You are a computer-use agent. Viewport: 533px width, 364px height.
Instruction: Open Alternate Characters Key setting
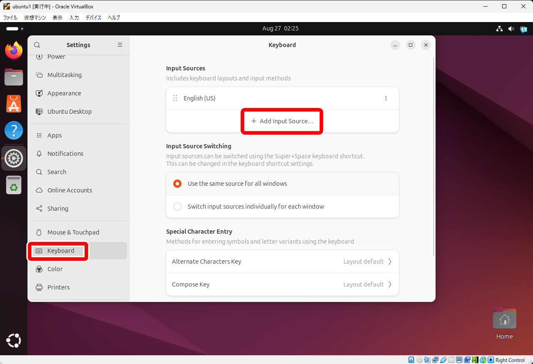pyautogui.click(x=282, y=262)
